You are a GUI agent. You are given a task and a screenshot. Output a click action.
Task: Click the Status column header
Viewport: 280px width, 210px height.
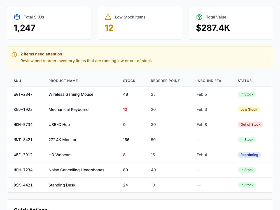click(244, 81)
